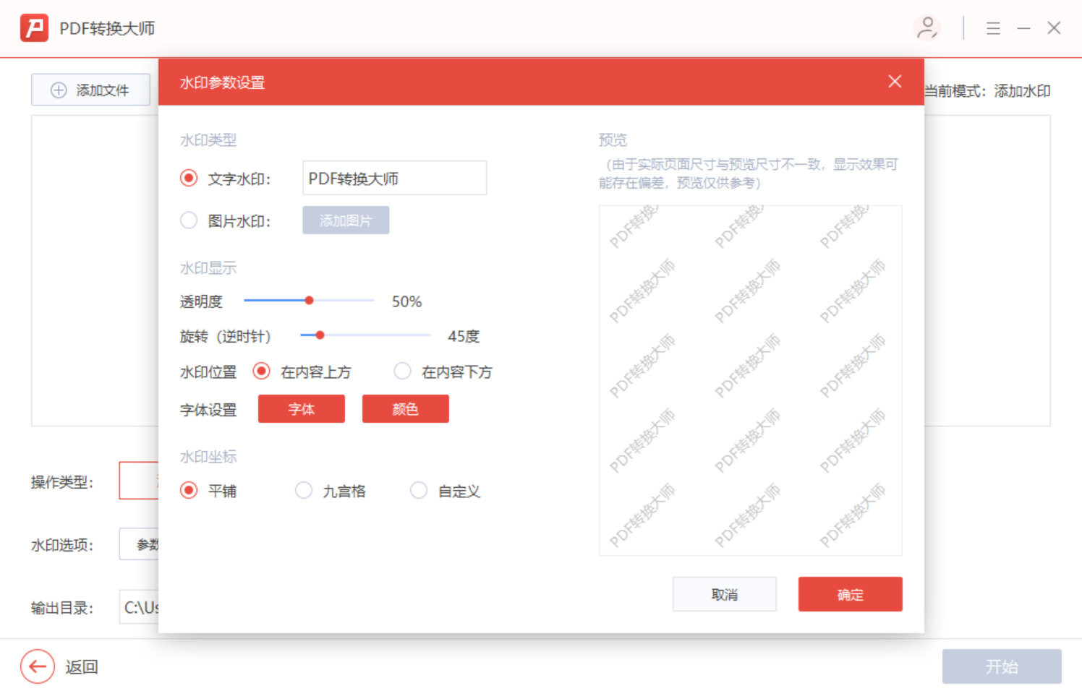Screen dimensions: 1082x691
Task: Choose 在内容下方 watermark position
Action: coord(402,372)
